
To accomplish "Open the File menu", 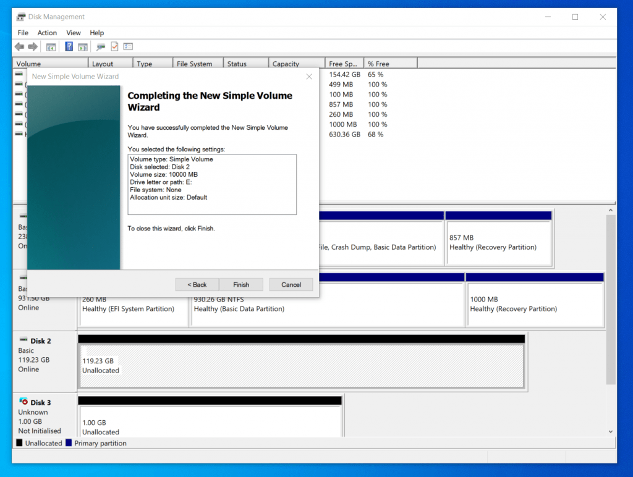I will pos(22,33).
